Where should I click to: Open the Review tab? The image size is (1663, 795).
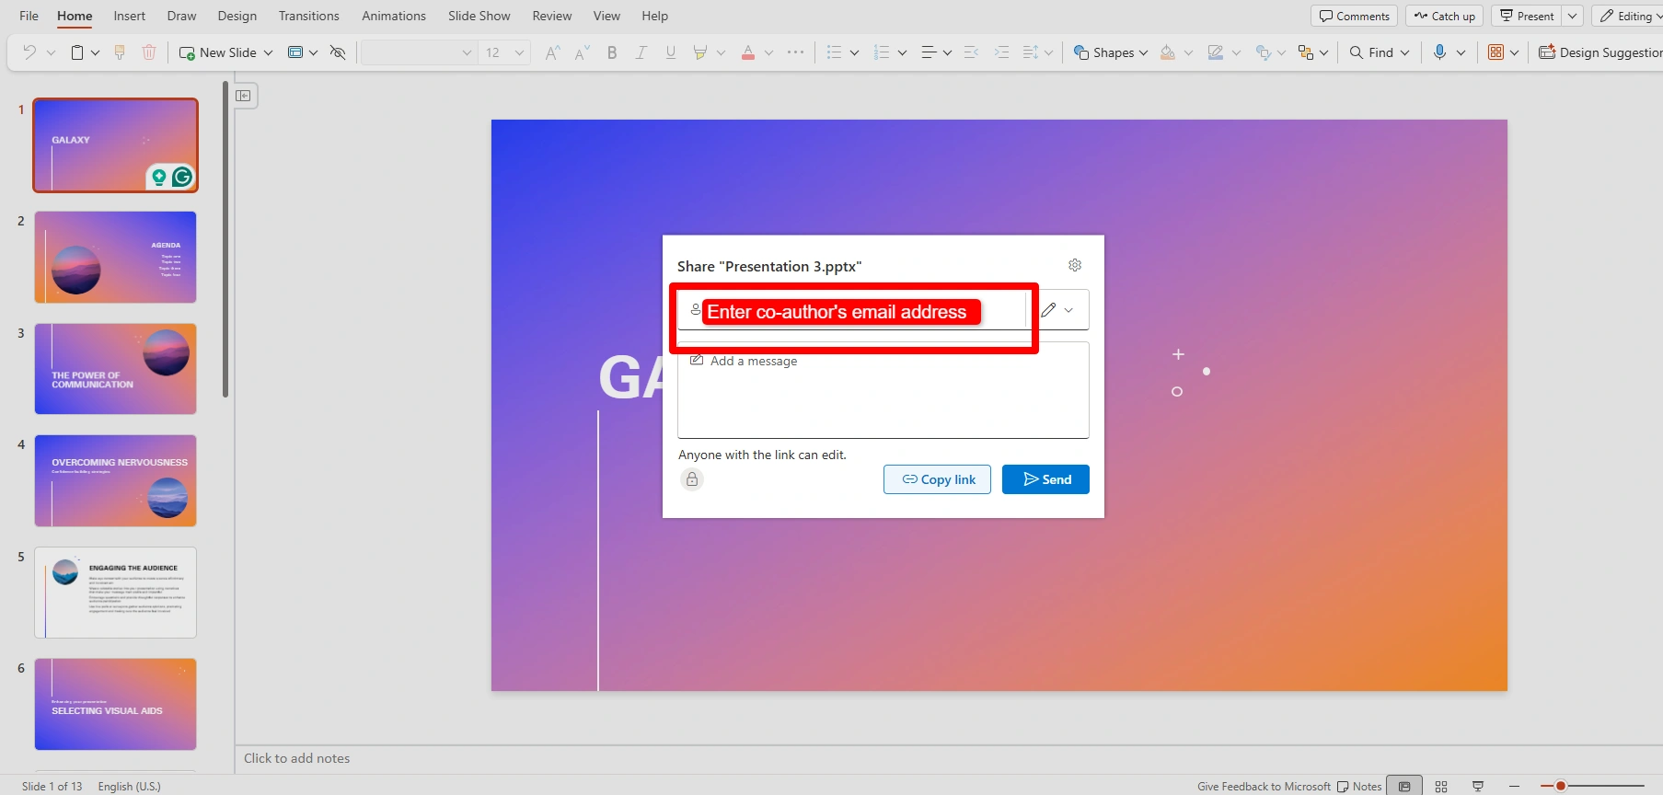(x=552, y=16)
